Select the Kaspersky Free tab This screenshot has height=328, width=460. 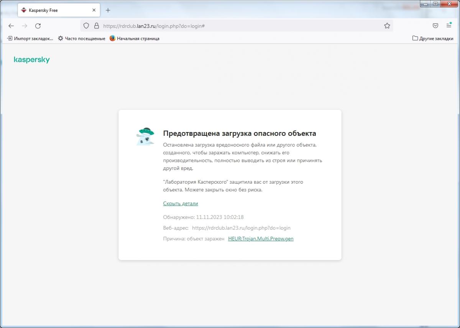54,10
